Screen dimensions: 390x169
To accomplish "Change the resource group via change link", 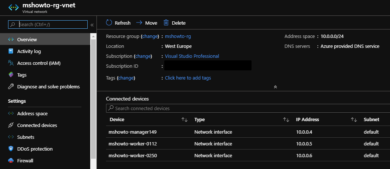I will [150, 36].
